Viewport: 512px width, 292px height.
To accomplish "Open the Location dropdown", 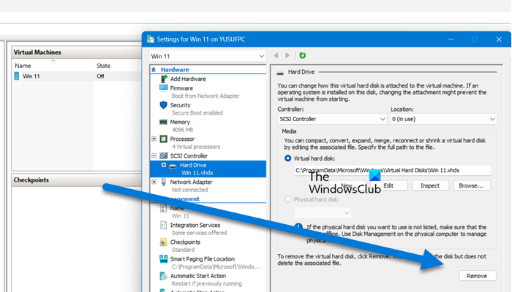I will tap(443, 119).
